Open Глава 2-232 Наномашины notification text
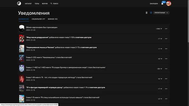Image resolution: width=189 pixels, height=106 pixels. pyautogui.click(x=49, y=58)
